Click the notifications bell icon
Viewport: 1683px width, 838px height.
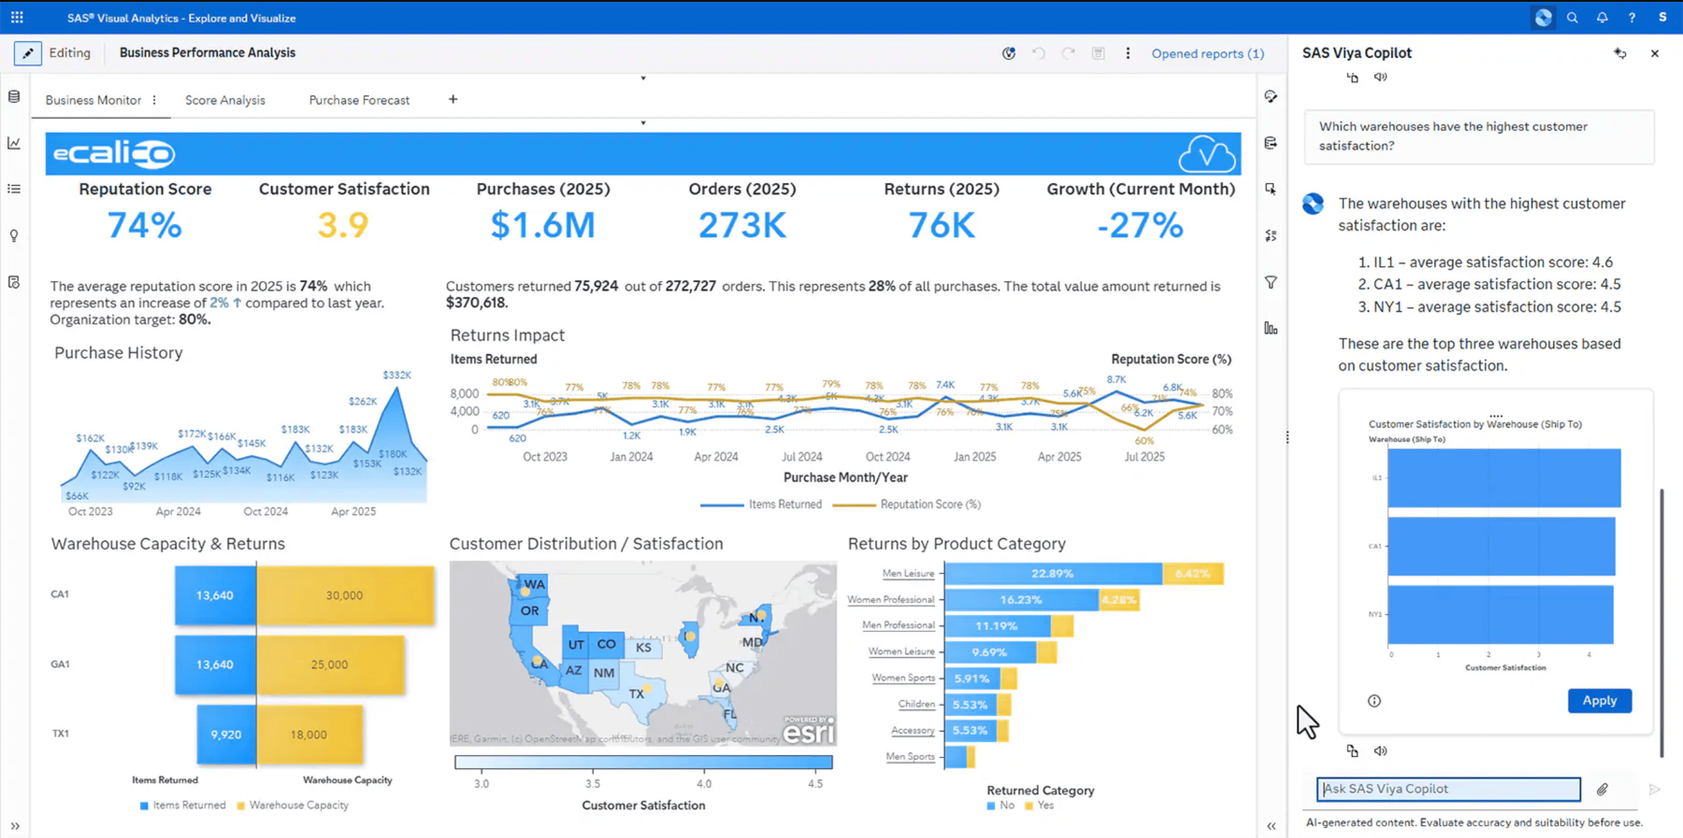click(x=1602, y=18)
